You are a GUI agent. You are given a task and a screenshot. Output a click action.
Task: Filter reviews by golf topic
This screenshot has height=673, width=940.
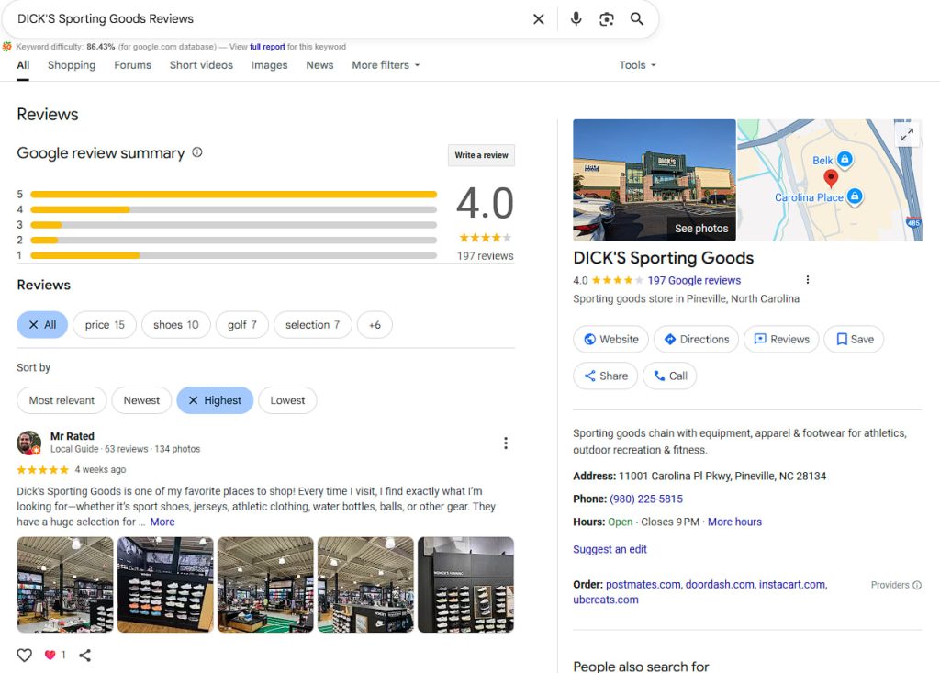pyautogui.click(x=242, y=324)
